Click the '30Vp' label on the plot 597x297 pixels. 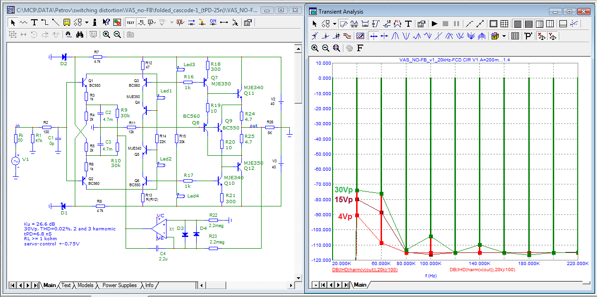344,190
